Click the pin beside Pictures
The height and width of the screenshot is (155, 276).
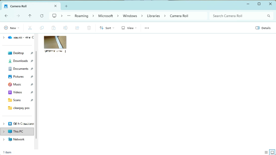click(x=32, y=77)
